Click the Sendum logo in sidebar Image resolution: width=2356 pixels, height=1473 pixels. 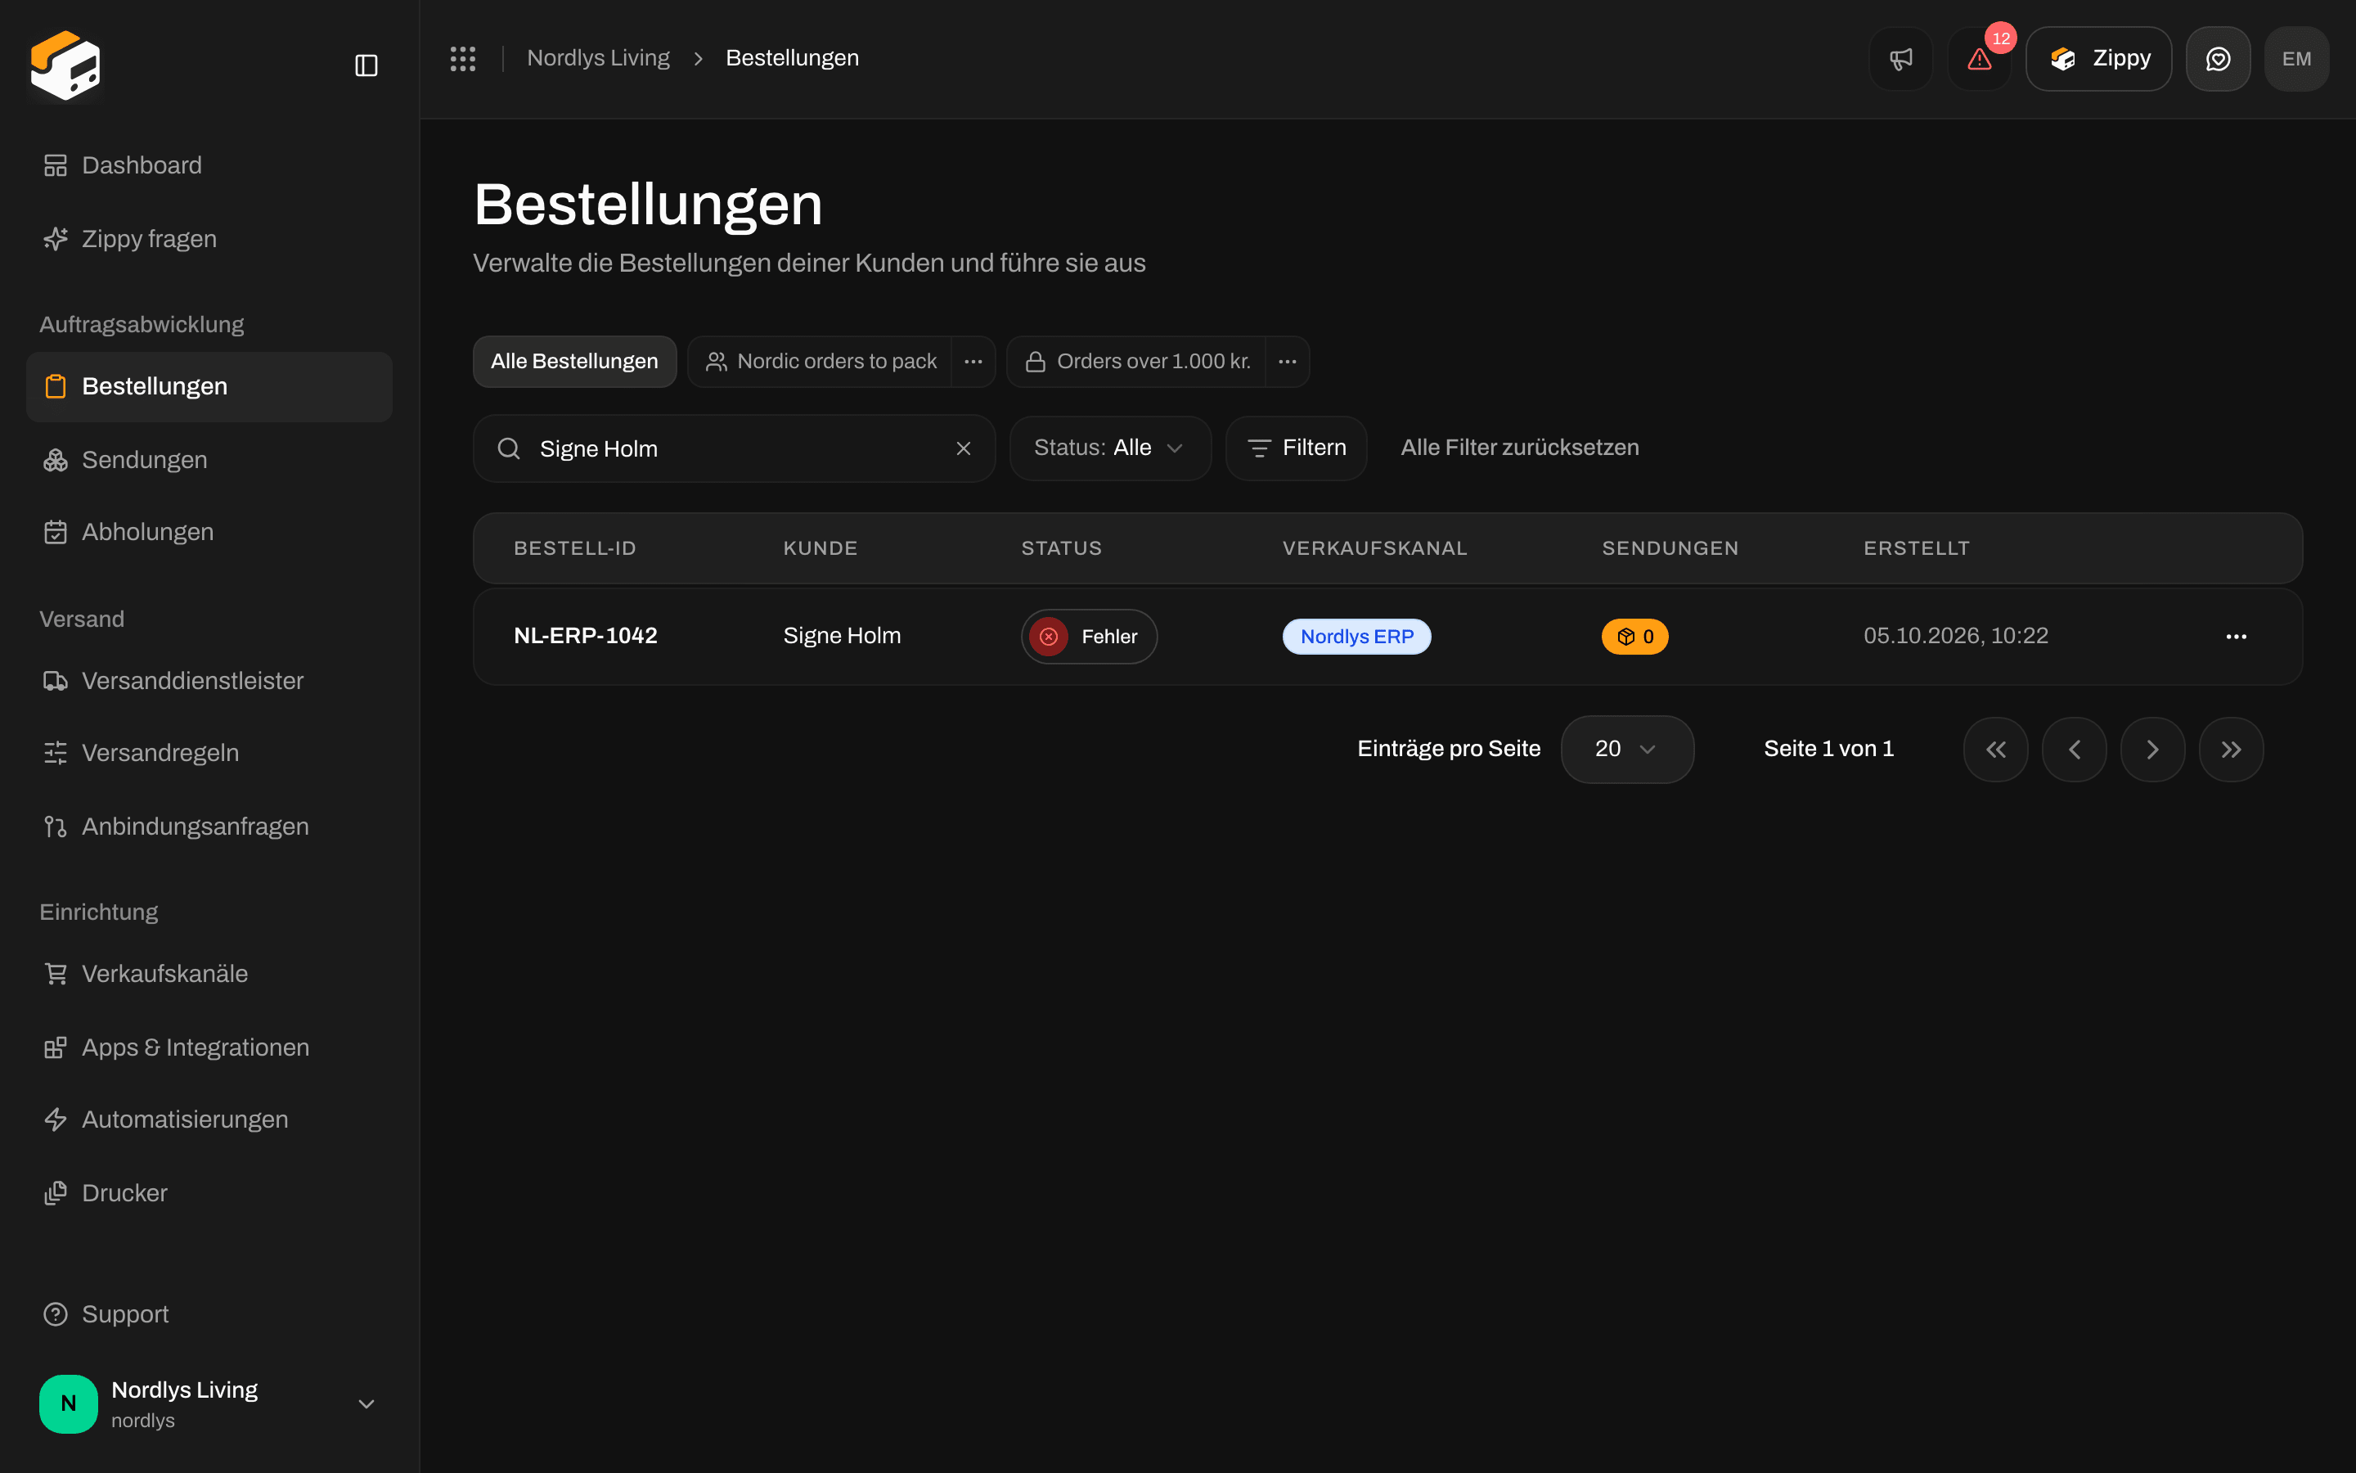point(65,65)
